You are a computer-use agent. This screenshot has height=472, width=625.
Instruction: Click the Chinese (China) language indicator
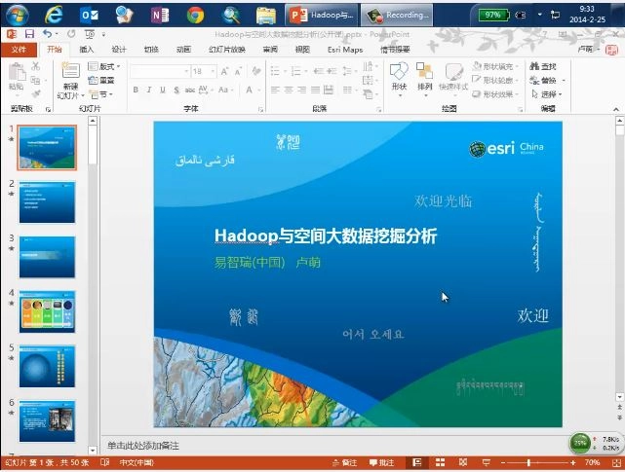click(137, 462)
